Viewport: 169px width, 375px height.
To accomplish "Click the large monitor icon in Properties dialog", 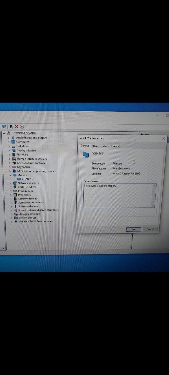I will (x=86, y=155).
